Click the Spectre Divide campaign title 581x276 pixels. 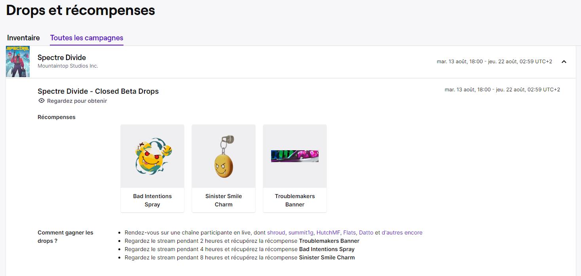(62, 57)
